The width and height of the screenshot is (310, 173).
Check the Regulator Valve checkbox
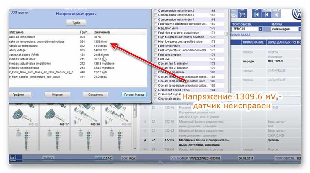[156, 28]
